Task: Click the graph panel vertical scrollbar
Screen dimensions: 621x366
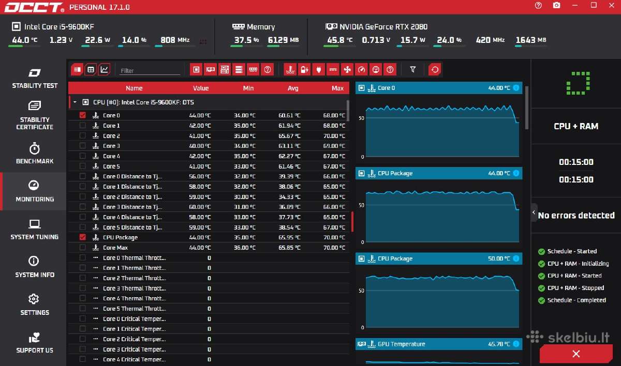Action: 527,108
